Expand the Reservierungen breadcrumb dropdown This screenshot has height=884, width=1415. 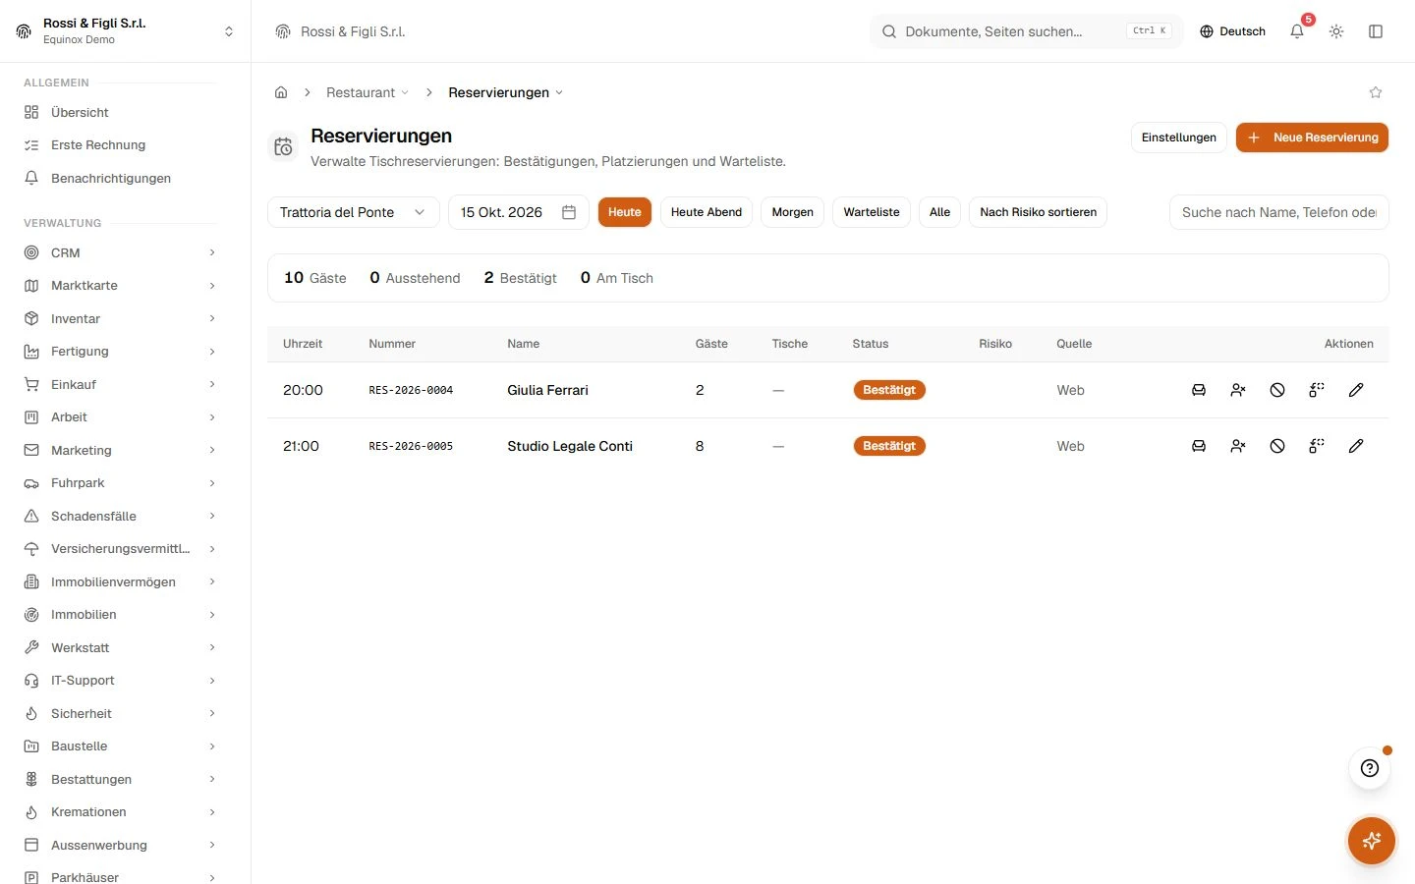click(506, 92)
